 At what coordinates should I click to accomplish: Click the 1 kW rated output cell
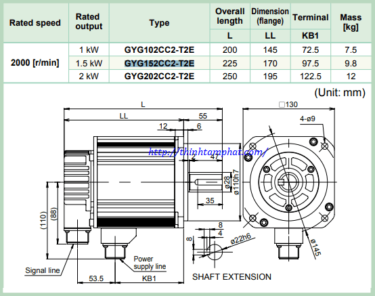89,49
